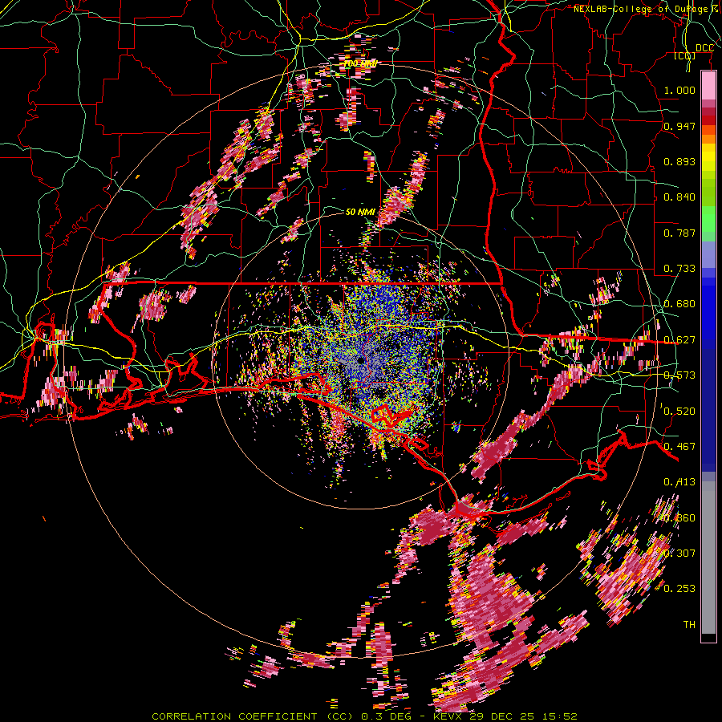
Task: Click the pink top segment of the color bar
Action: coord(708,86)
